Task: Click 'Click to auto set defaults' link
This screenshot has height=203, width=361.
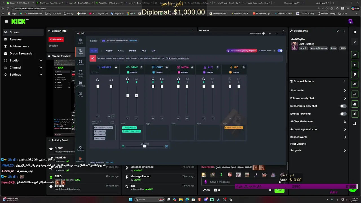Action: (177, 58)
